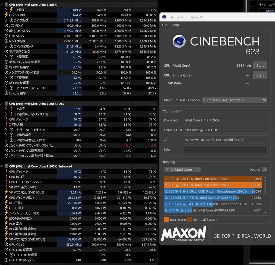
Task: Click the ranking list scroll-down arrow
Action: click(x=265, y=212)
